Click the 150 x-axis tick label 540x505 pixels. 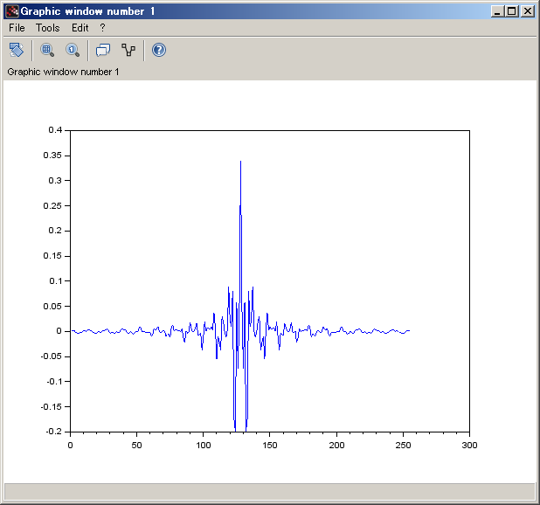click(x=270, y=445)
